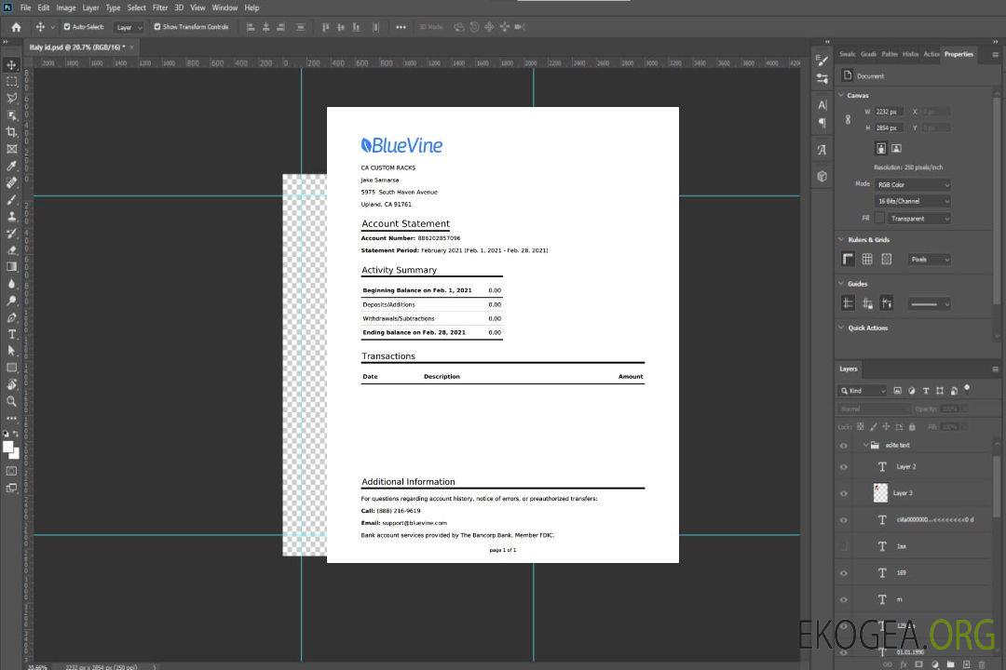Open the Auto-Select Layer dropdown
Image resolution: width=1006 pixels, height=670 pixels.
point(129,27)
